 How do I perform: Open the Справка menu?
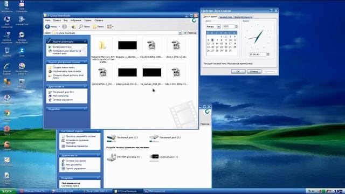coord(99,20)
